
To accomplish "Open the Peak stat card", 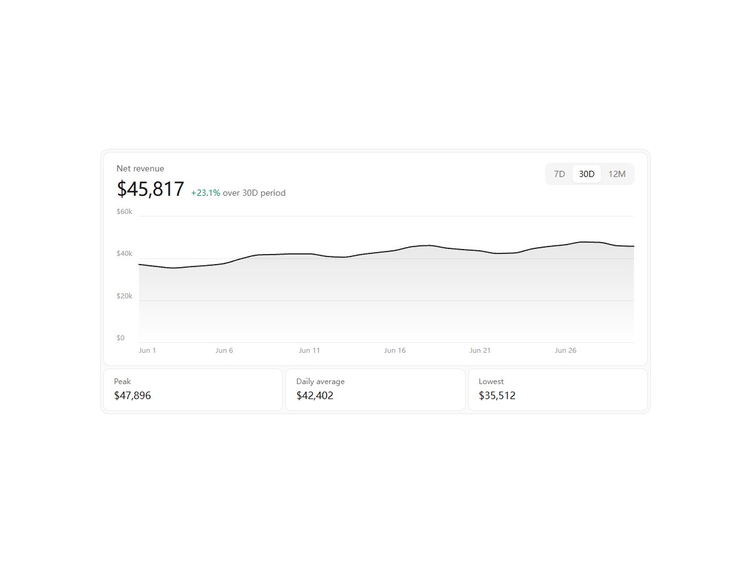I will 193,390.
